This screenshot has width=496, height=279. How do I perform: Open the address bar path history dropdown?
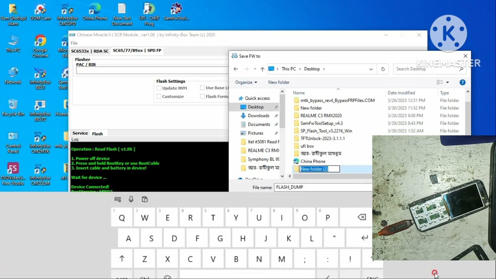(x=371, y=69)
